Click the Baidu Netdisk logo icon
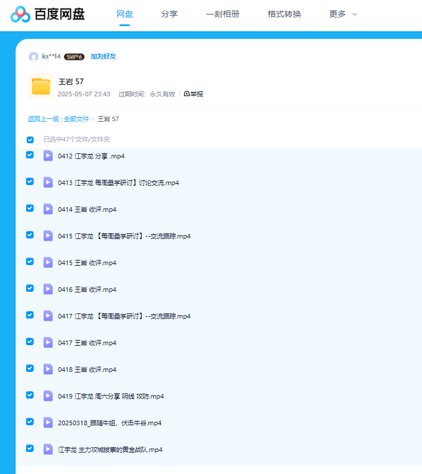The image size is (422, 474). coord(20,15)
